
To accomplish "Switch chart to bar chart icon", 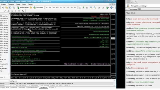I will coord(80,7).
